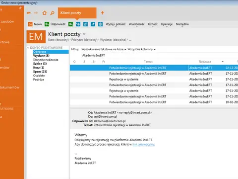This screenshot has height=179, width=238.
Task: Click reply-to szkolenia@insert.com.pl
Action: pos(110,121)
